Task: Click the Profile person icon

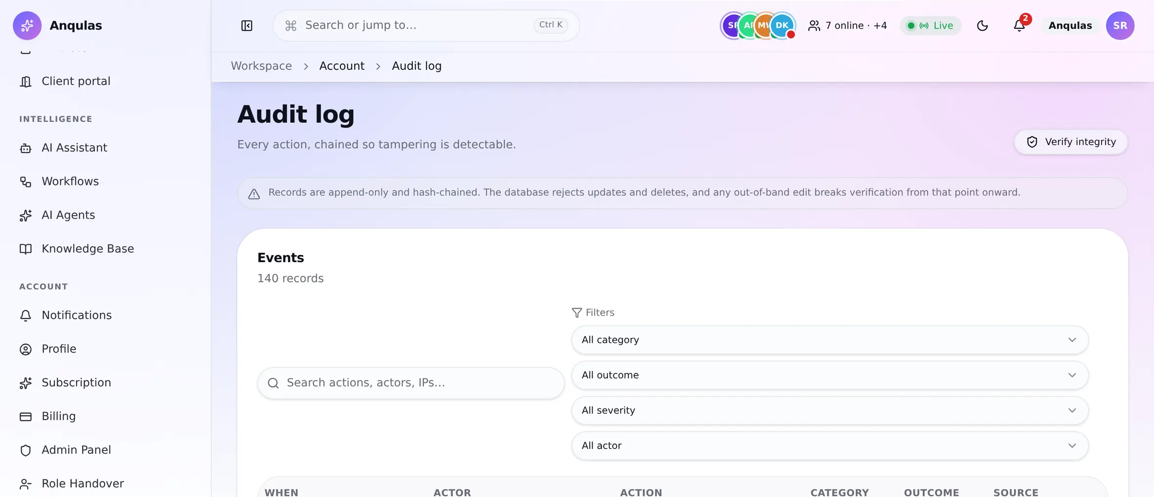Action: tap(25, 349)
